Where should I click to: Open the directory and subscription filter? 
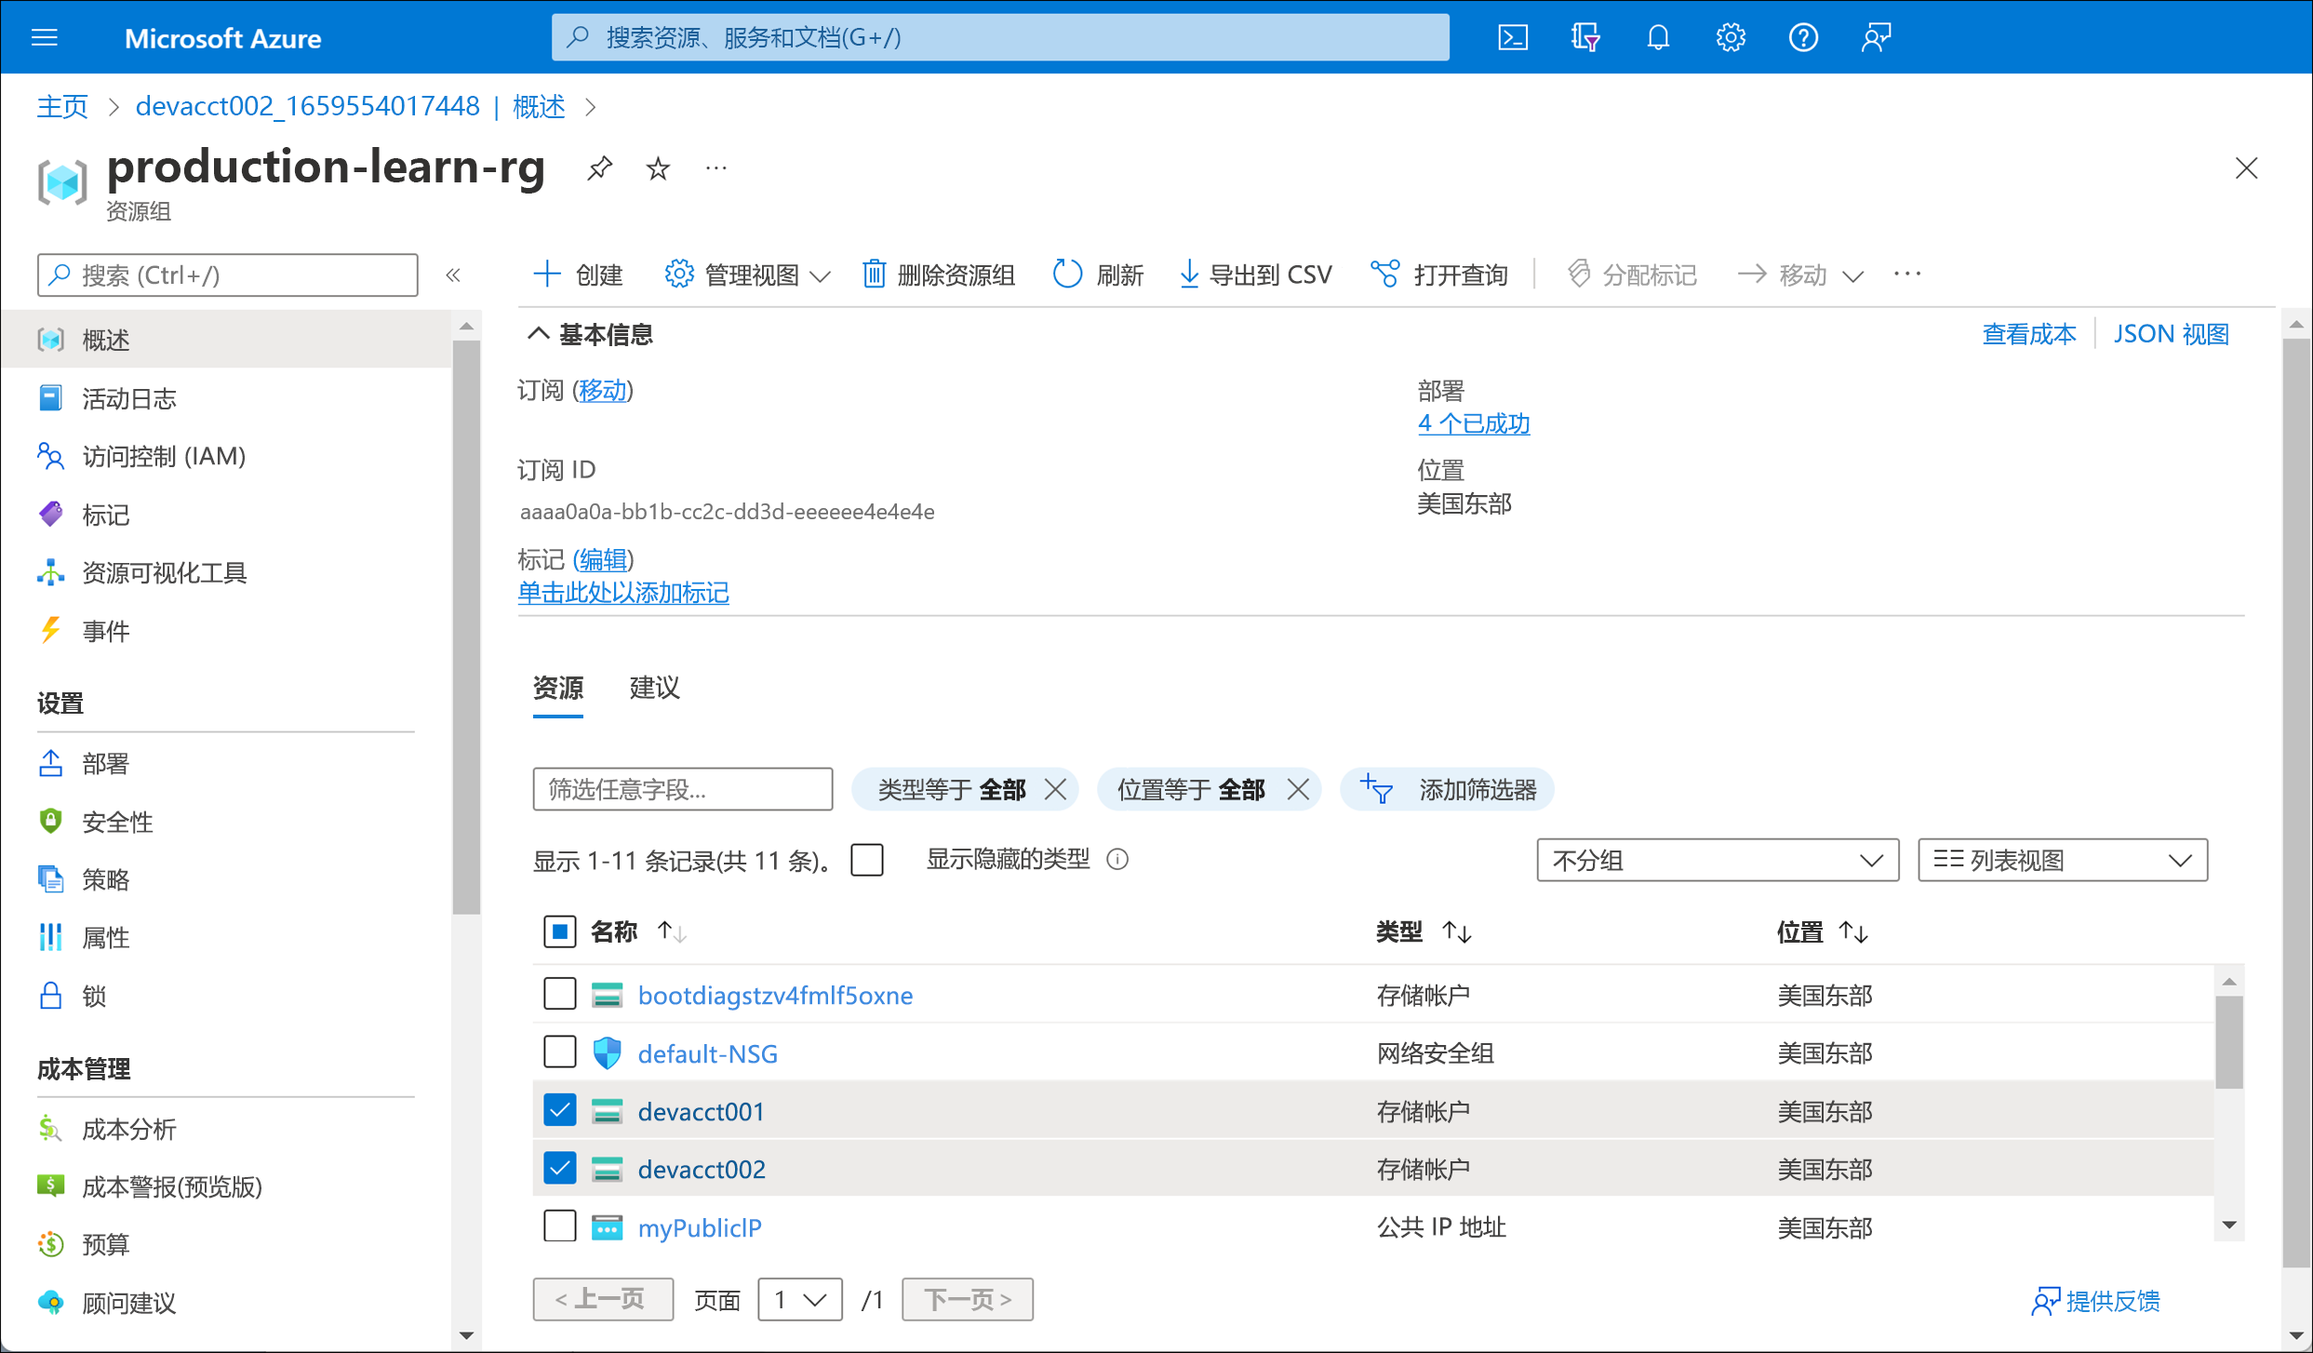[1585, 37]
